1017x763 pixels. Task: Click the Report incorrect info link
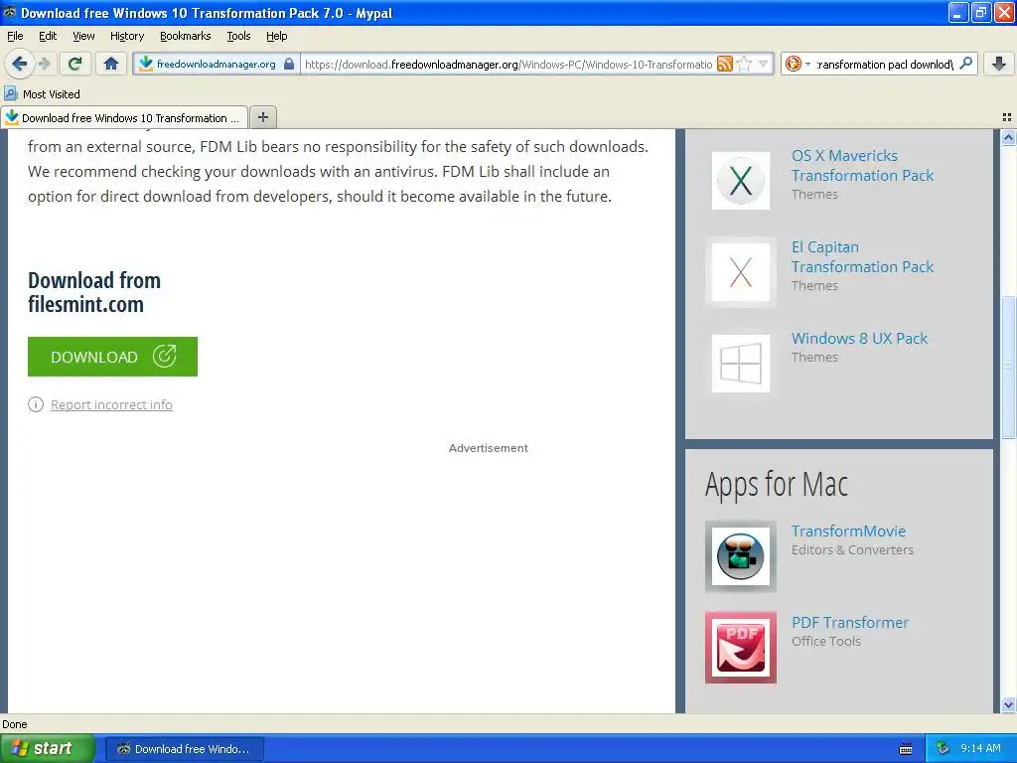[x=111, y=405]
